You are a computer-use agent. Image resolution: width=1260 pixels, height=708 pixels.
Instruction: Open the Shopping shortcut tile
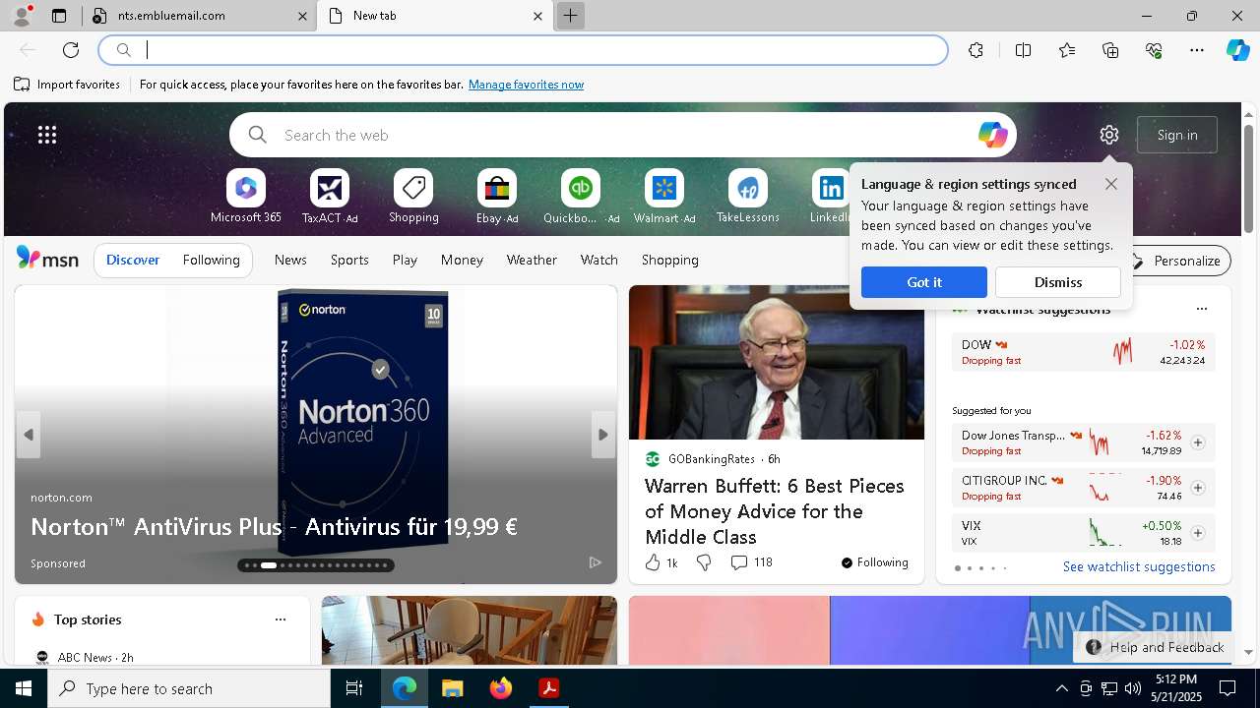[413, 197]
